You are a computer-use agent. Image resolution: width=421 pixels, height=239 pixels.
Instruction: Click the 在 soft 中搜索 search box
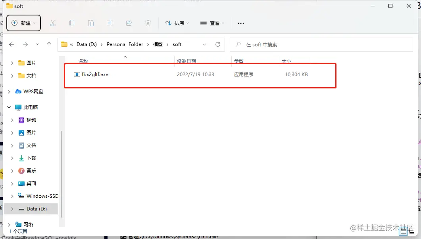[321, 44]
